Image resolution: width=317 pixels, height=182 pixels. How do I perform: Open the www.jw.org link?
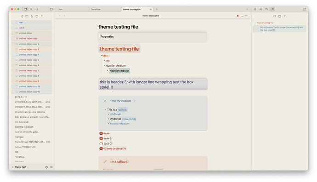[129, 119]
